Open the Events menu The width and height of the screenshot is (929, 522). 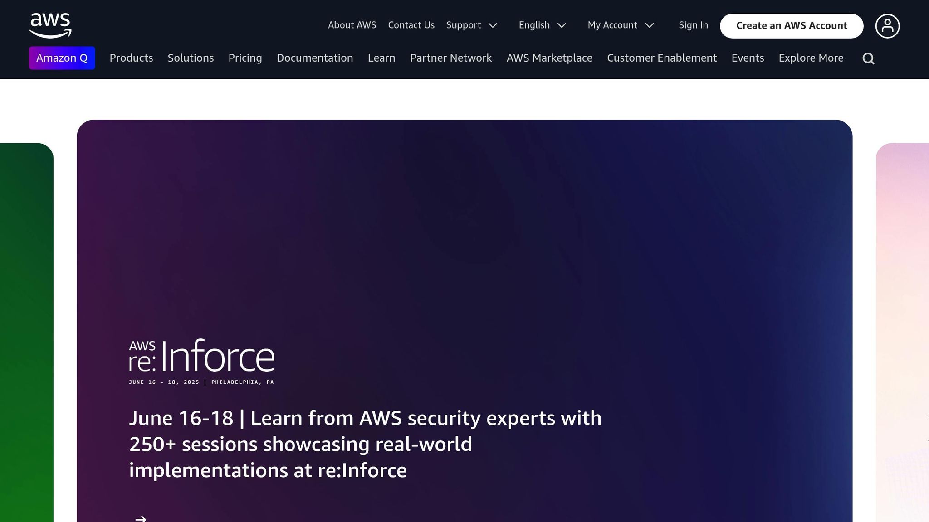point(748,58)
